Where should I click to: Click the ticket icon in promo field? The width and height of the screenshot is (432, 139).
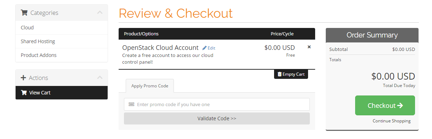131,104
